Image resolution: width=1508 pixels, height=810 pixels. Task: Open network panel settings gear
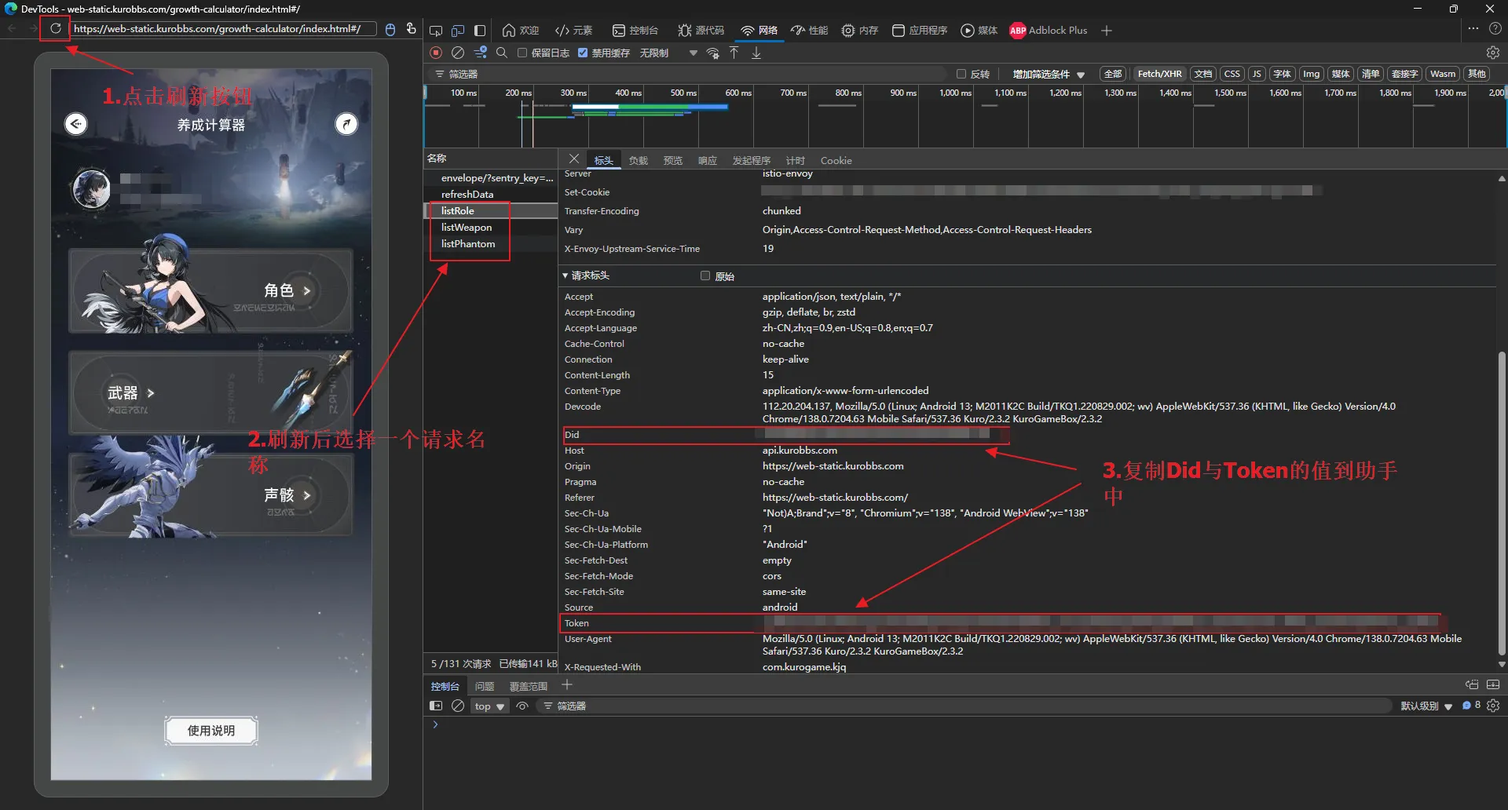click(1493, 53)
